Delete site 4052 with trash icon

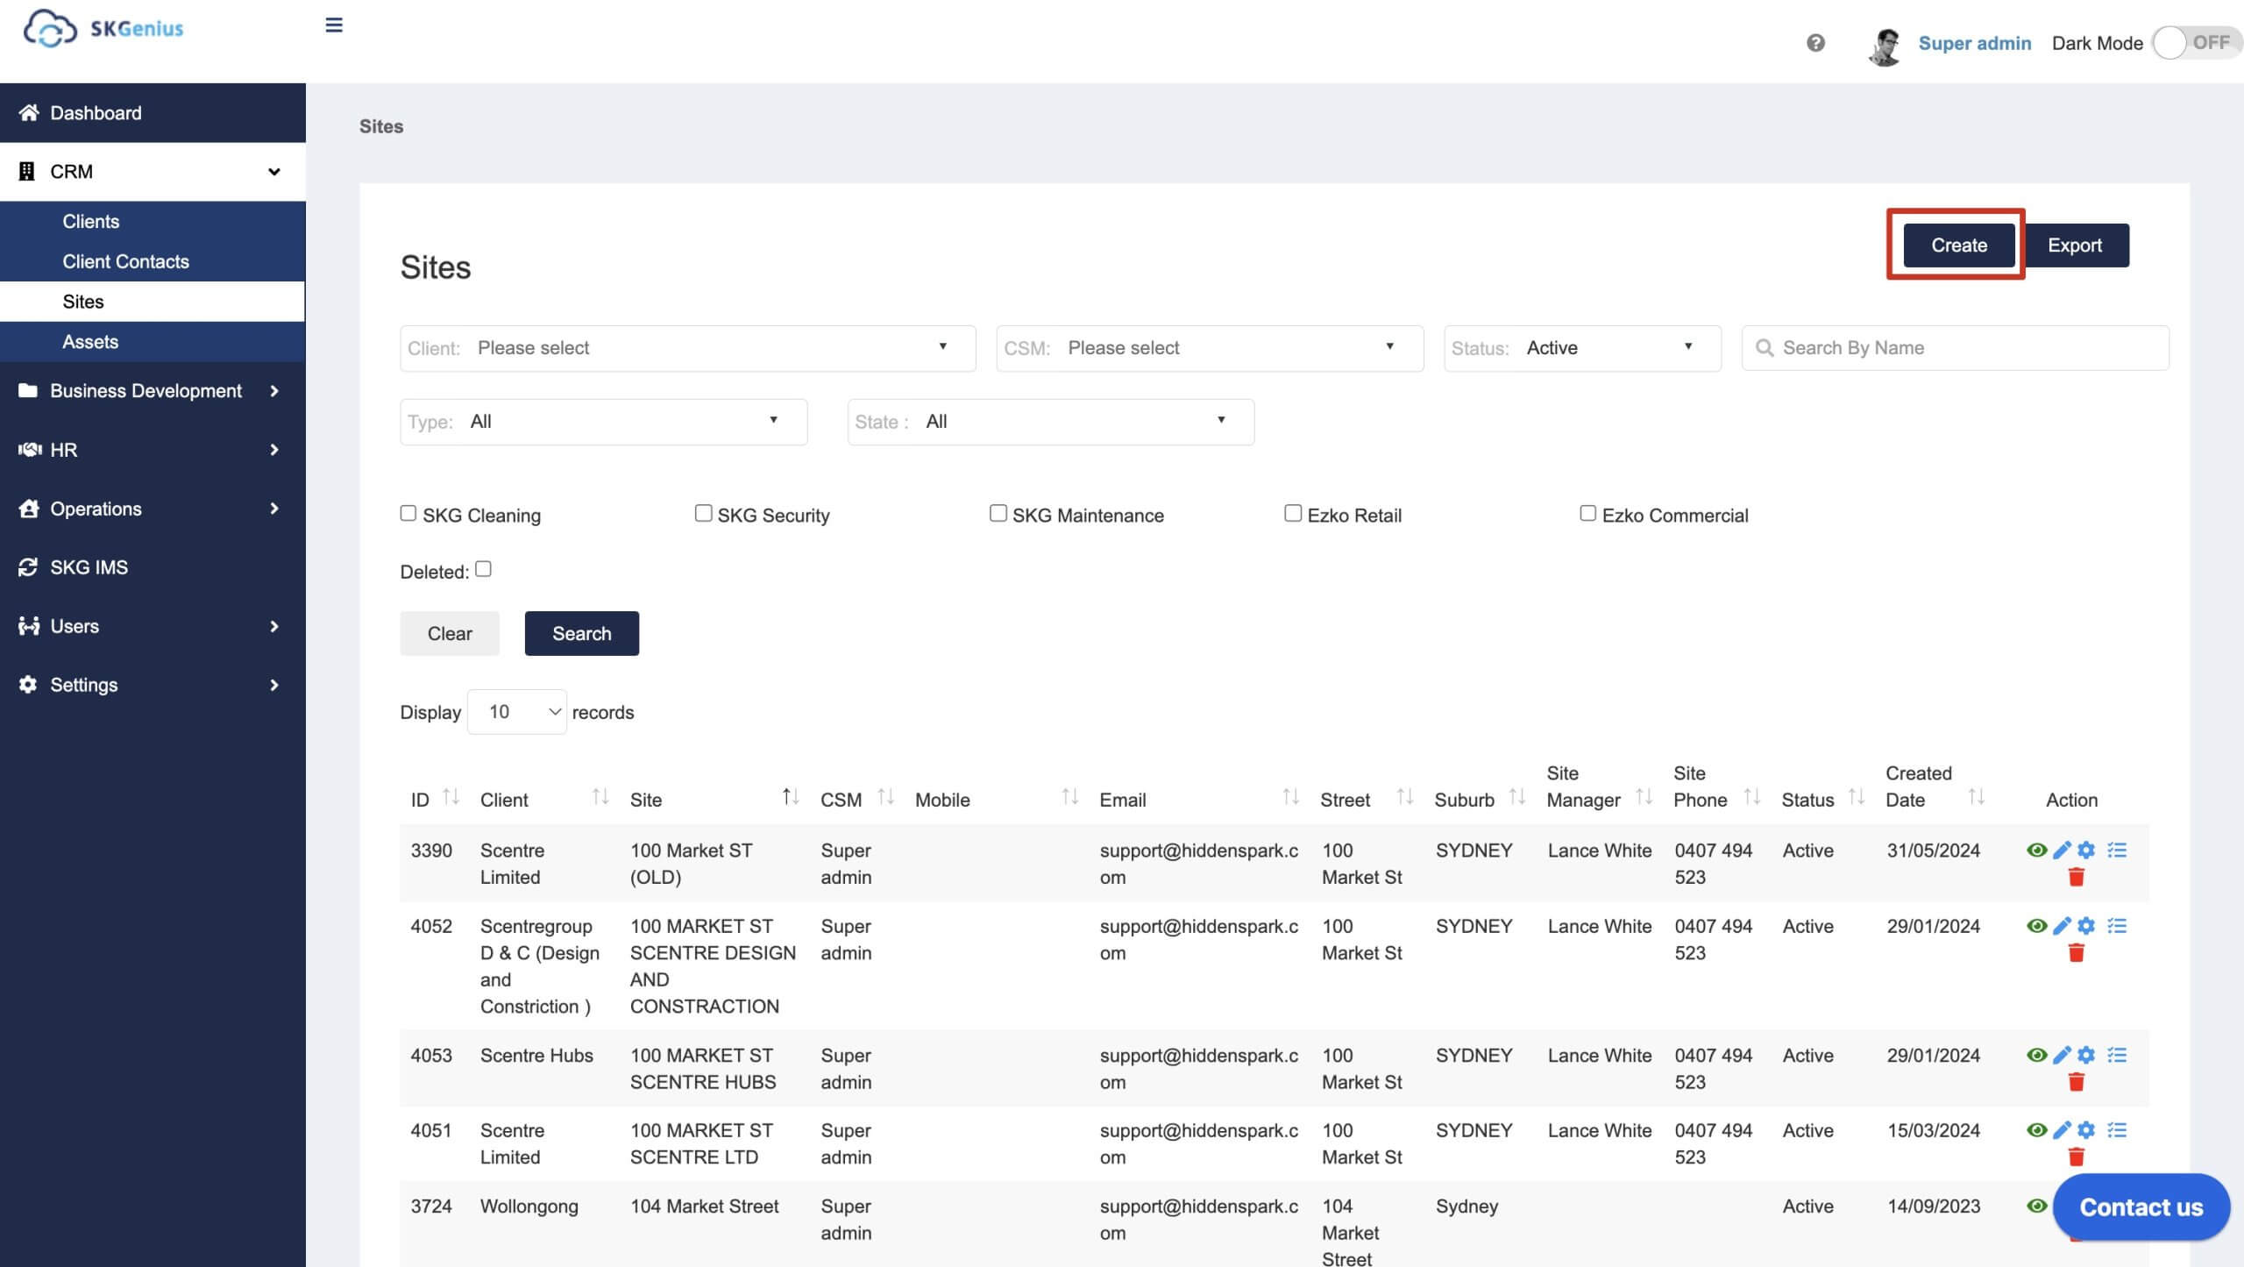coord(2076,953)
